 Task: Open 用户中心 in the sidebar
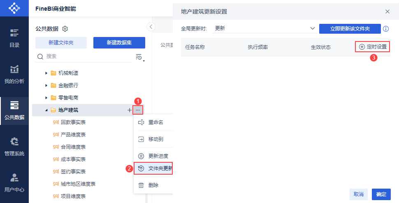point(14,183)
